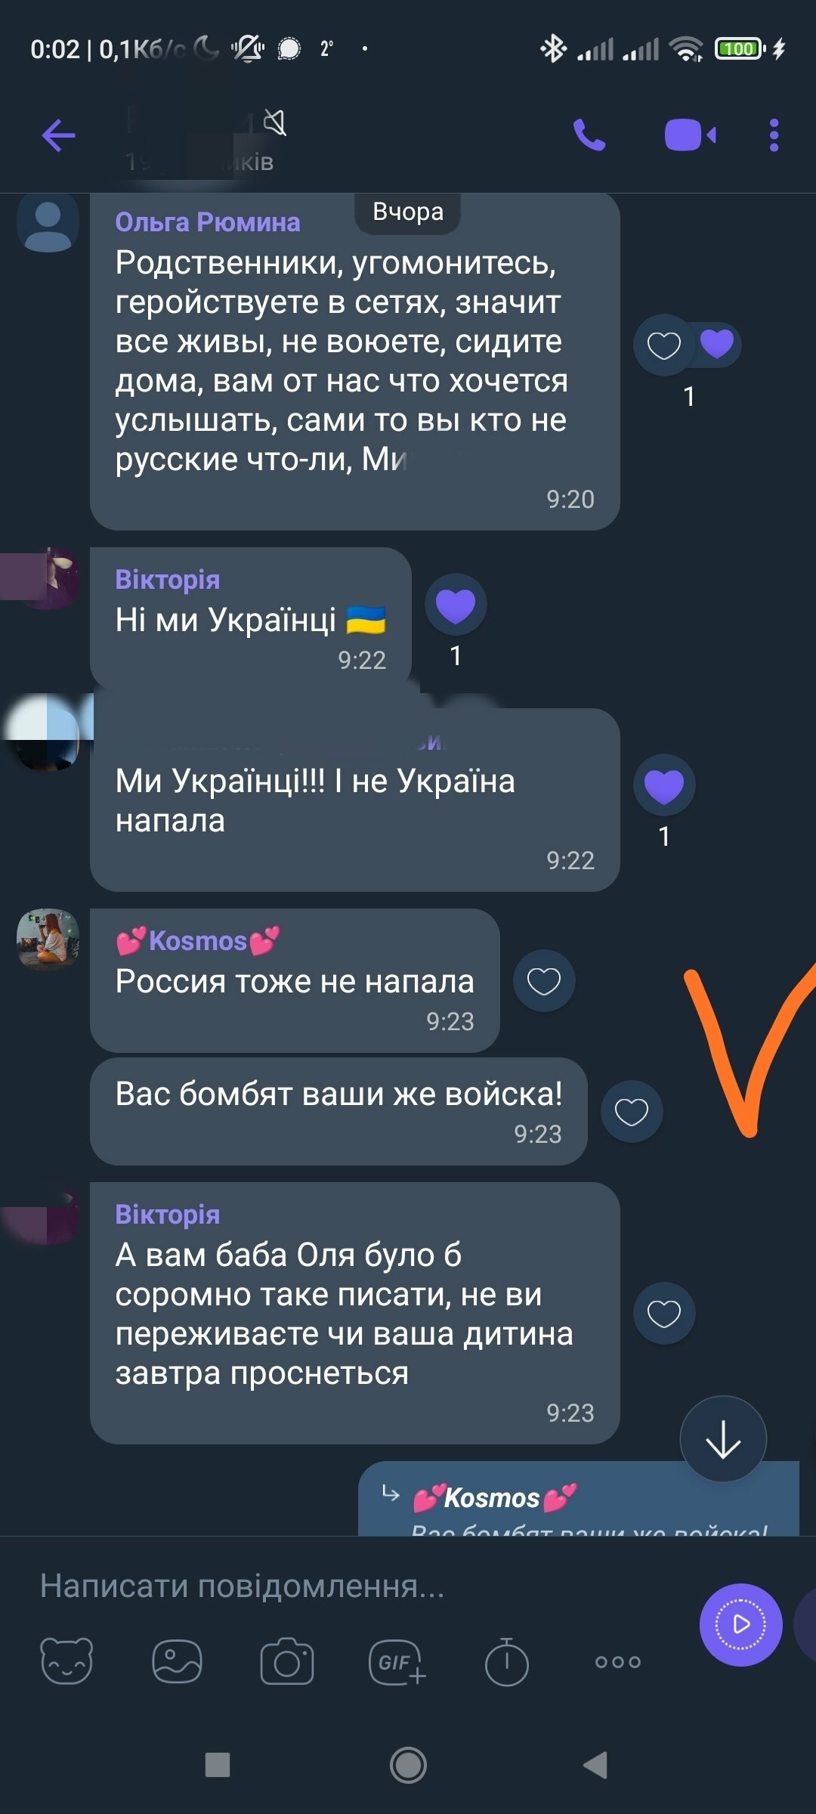Open Kosmos user avatar thumbnail
This screenshot has height=1814, width=816.
[x=48, y=939]
